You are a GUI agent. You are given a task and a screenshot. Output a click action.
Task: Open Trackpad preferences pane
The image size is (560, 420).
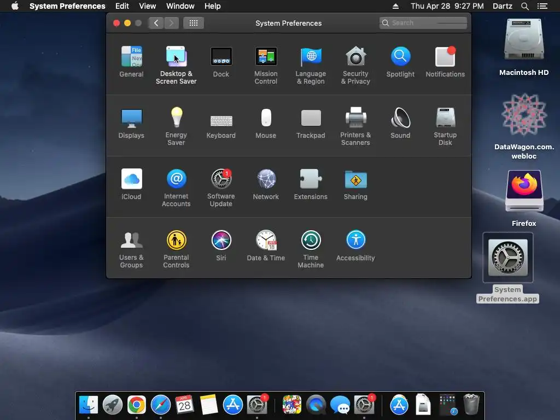pos(311,123)
